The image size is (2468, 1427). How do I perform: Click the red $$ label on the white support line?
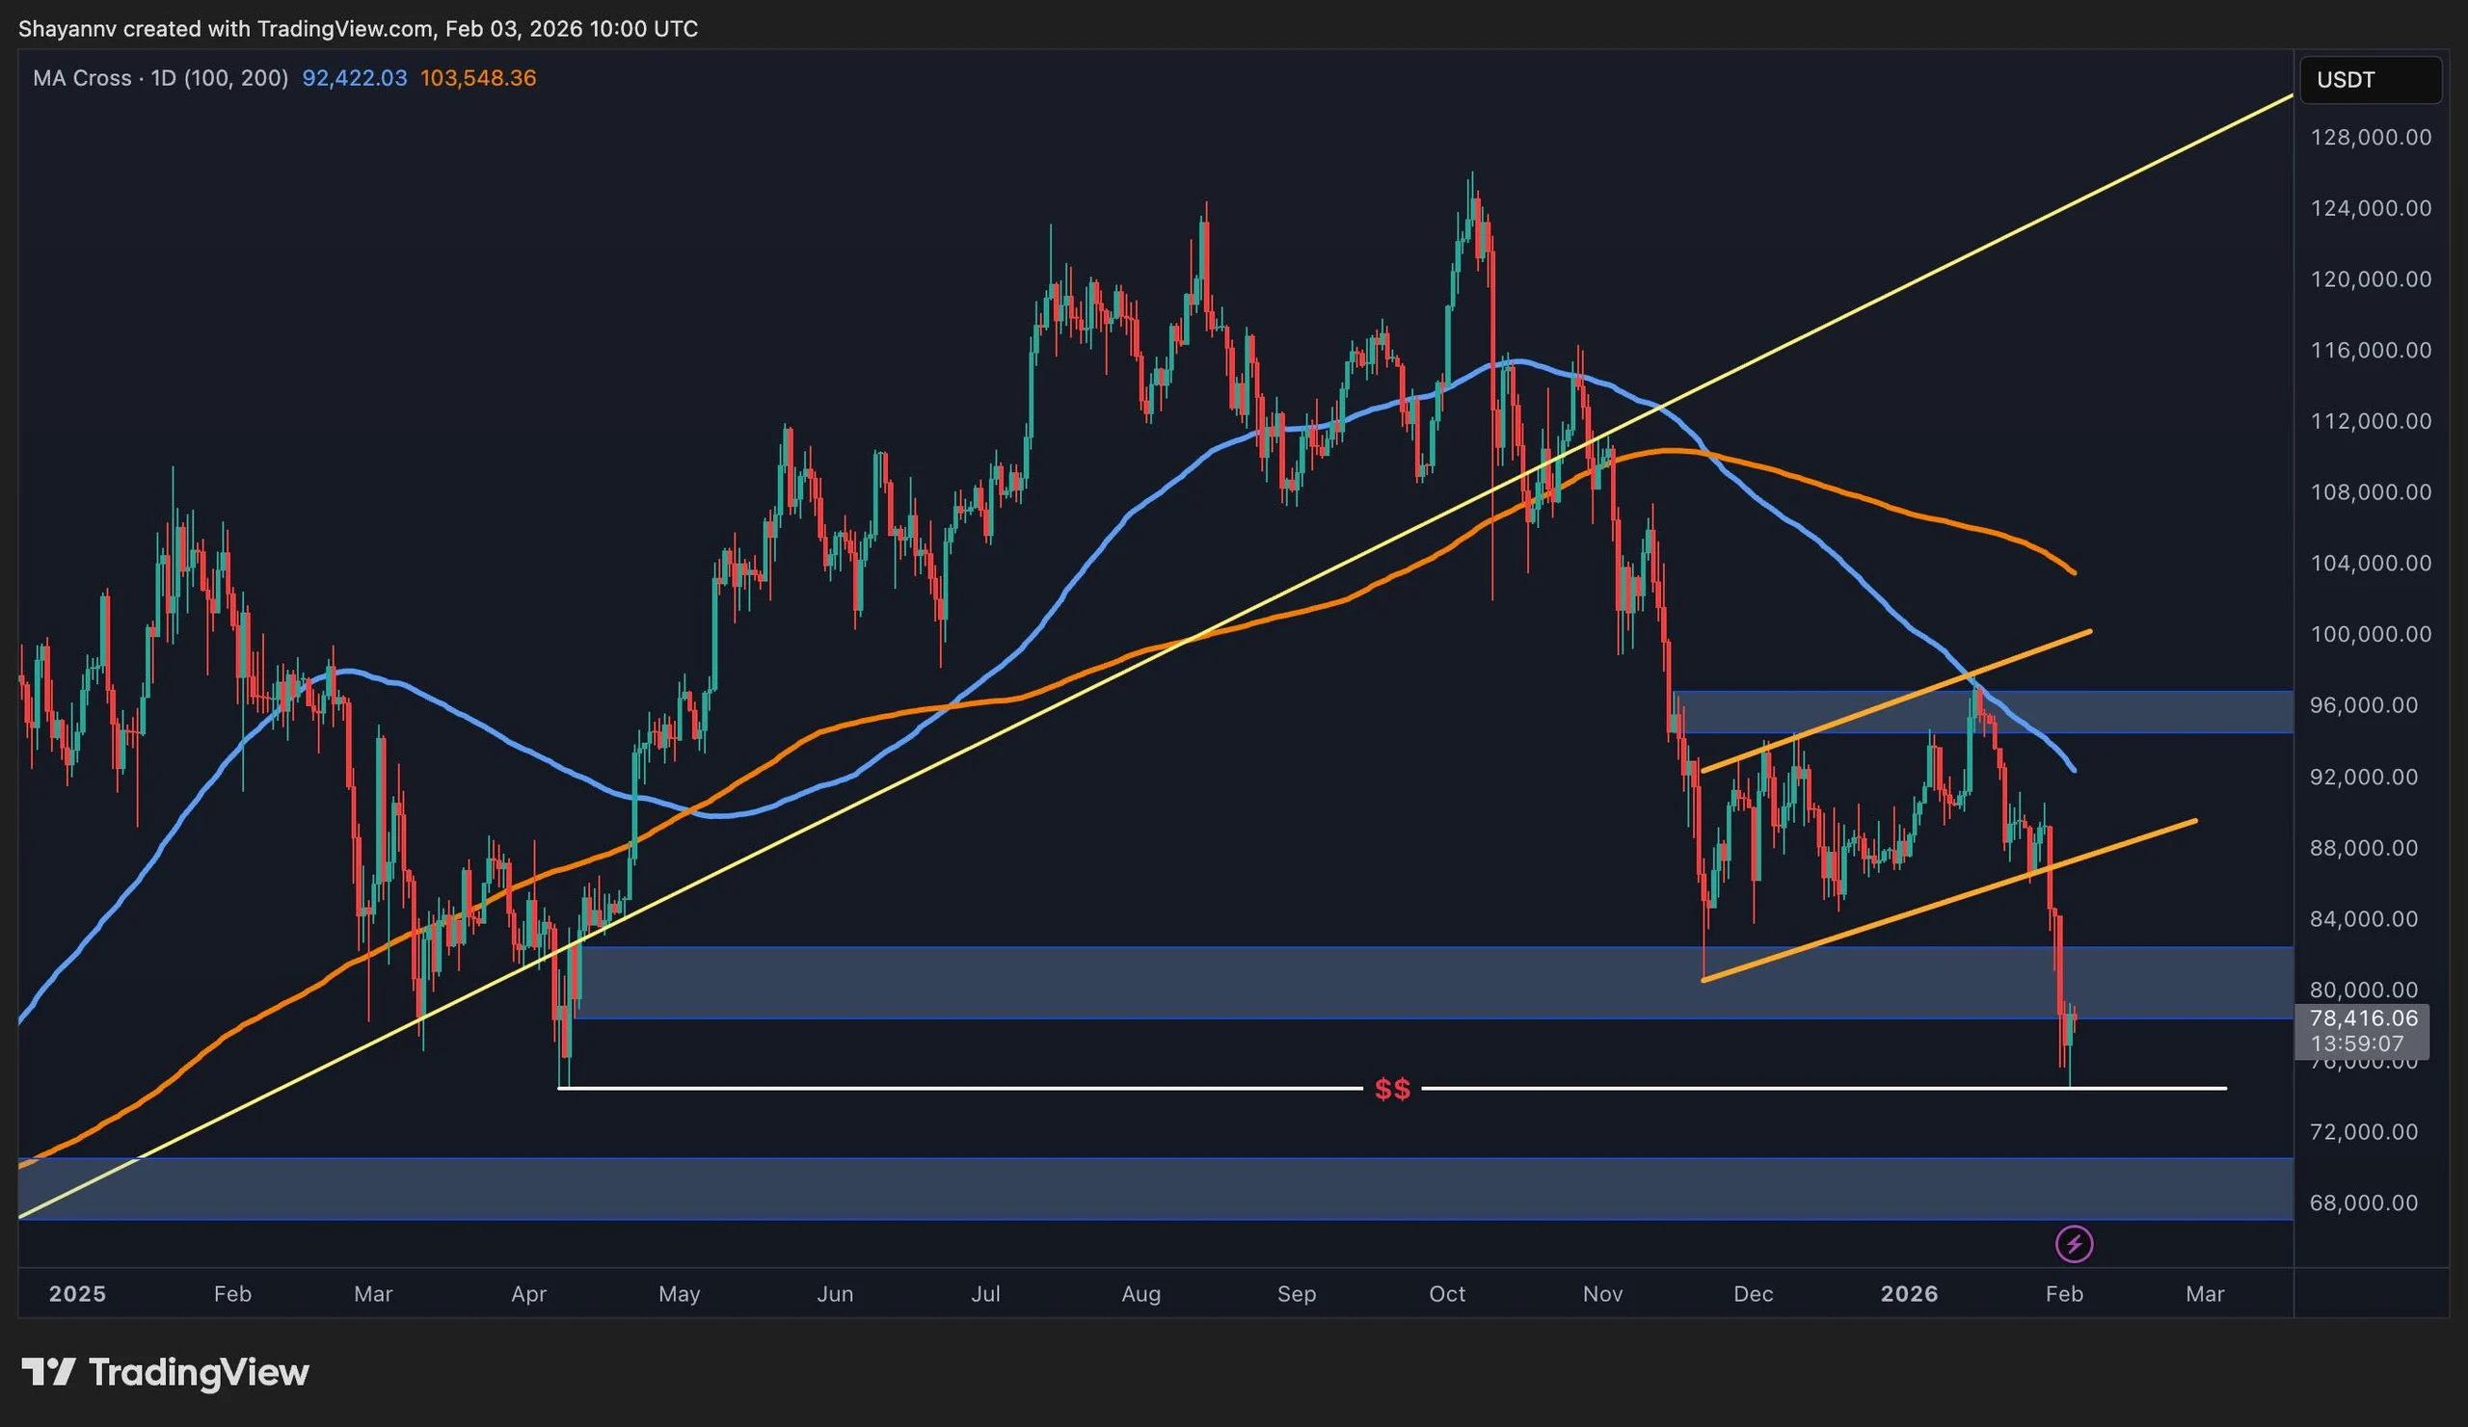pyautogui.click(x=1393, y=1088)
